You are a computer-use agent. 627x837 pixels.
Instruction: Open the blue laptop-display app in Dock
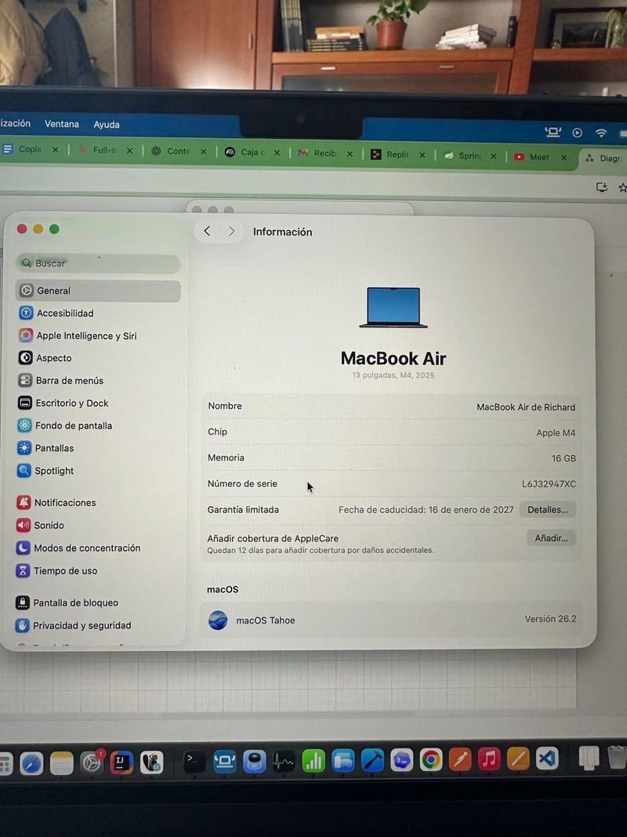point(224,762)
